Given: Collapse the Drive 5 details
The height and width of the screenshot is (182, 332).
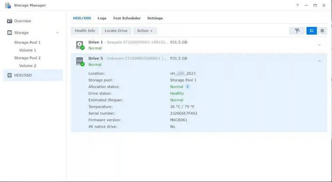Looking at the screenshot, I should tap(319, 61).
